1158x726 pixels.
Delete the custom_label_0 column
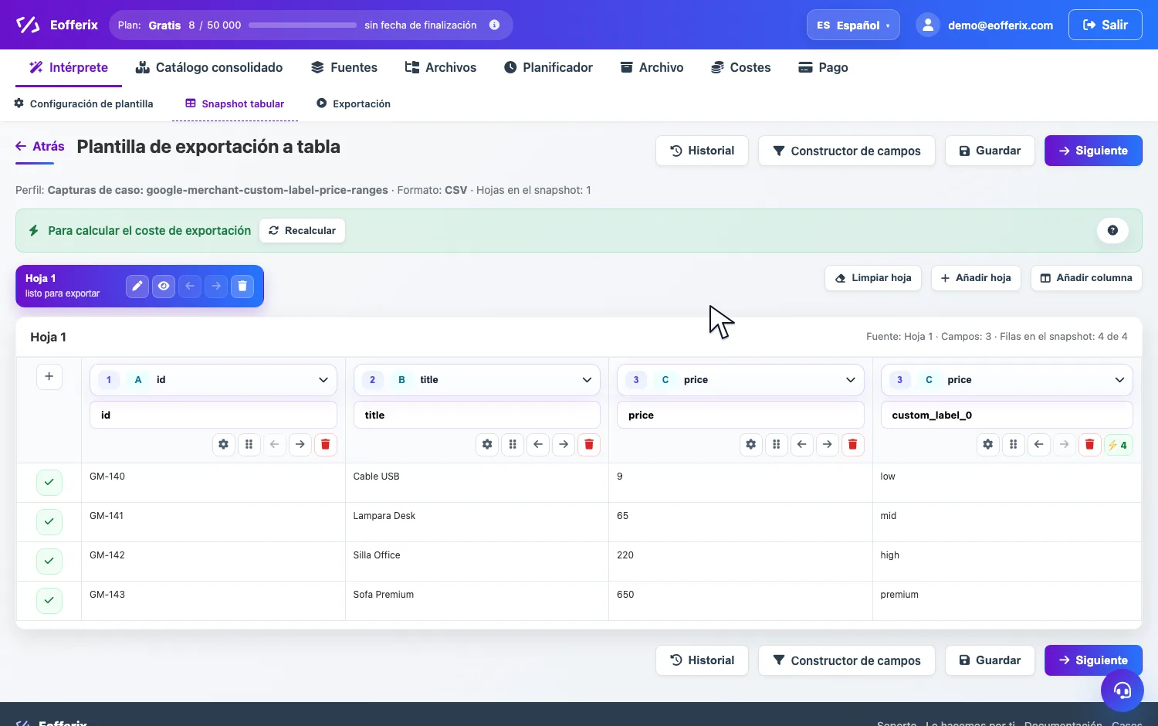1089,444
